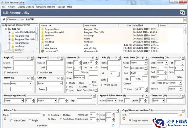Open Fmt dropdown showing DMY

click(139, 73)
